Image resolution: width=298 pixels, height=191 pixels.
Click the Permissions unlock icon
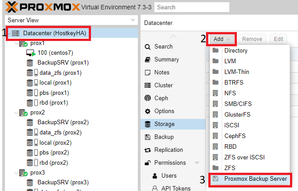tap(148, 163)
